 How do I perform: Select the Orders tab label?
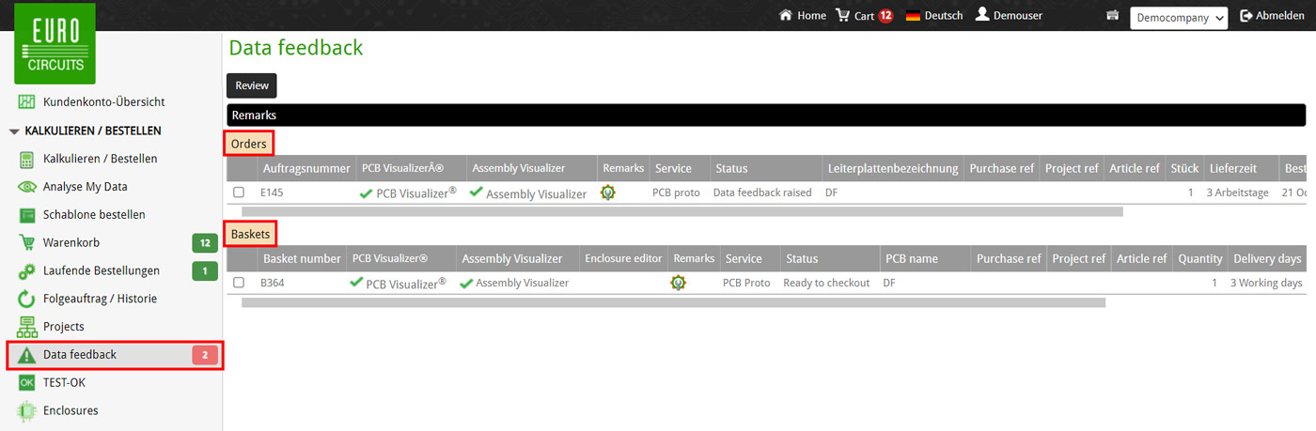(250, 144)
